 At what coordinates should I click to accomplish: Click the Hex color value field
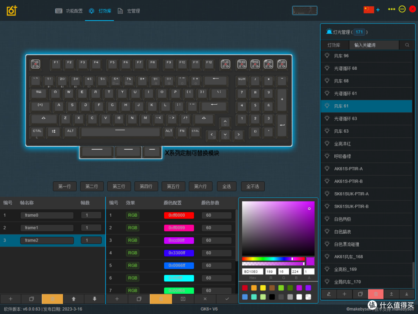pos(252,271)
